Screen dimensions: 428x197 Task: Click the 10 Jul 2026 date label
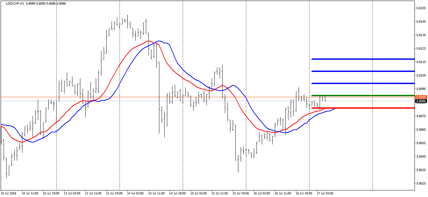point(9,193)
